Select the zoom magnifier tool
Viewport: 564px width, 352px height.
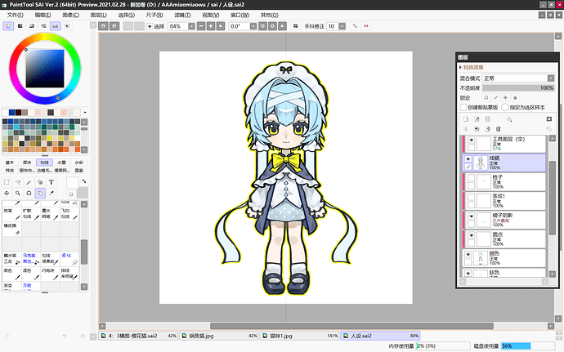click(18, 194)
